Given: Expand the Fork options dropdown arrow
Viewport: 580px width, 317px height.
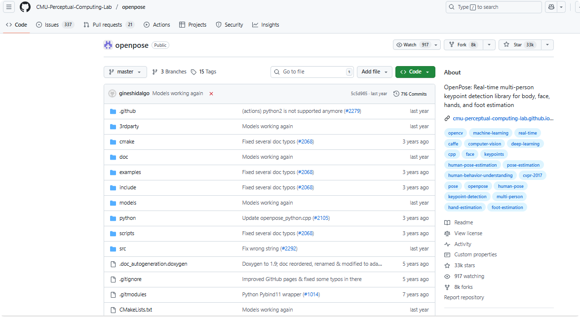Looking at the screenshot, I should [489, 45].
